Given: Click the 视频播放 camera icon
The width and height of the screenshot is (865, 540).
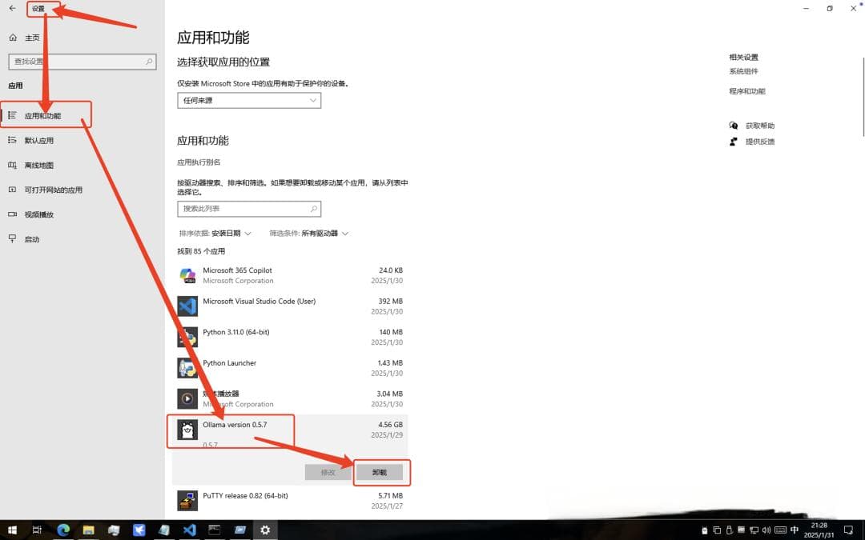Looking at the screenshot, I should click(12, 214).
